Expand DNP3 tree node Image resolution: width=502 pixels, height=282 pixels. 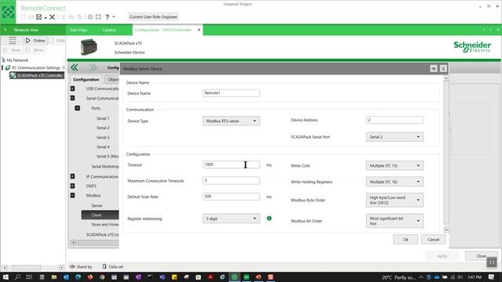[73, 186]
